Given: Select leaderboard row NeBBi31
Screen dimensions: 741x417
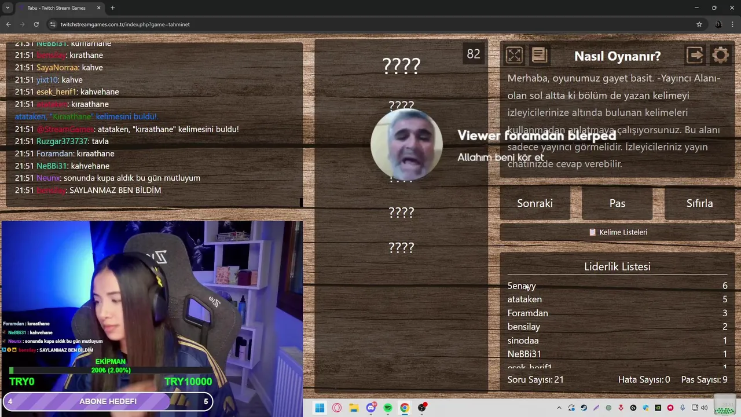Looking at the screenshot, I should click(617, 354).
